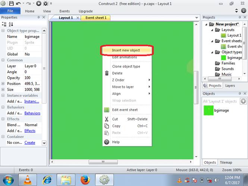Open Help from the context menu
This screenshot has width=248, height=186.
point(127,142)
